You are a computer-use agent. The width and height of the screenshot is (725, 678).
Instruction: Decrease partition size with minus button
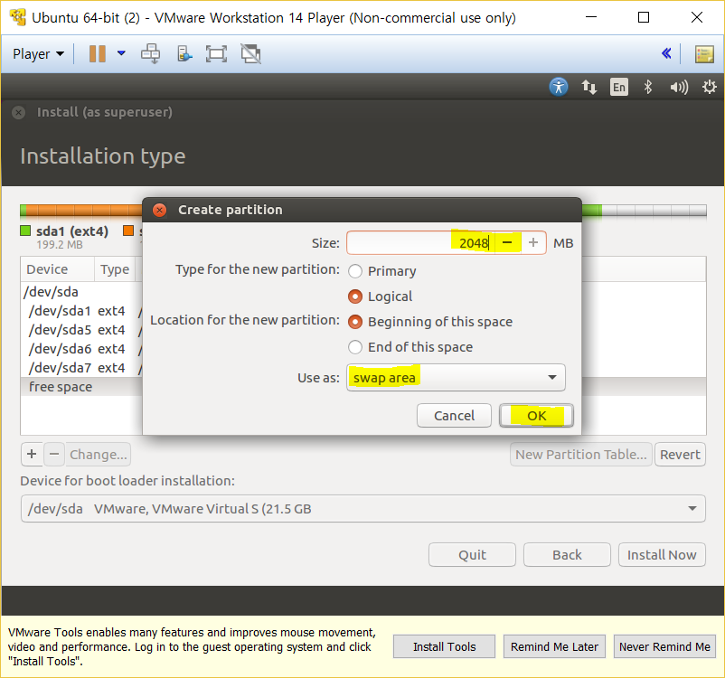[508, 242]
